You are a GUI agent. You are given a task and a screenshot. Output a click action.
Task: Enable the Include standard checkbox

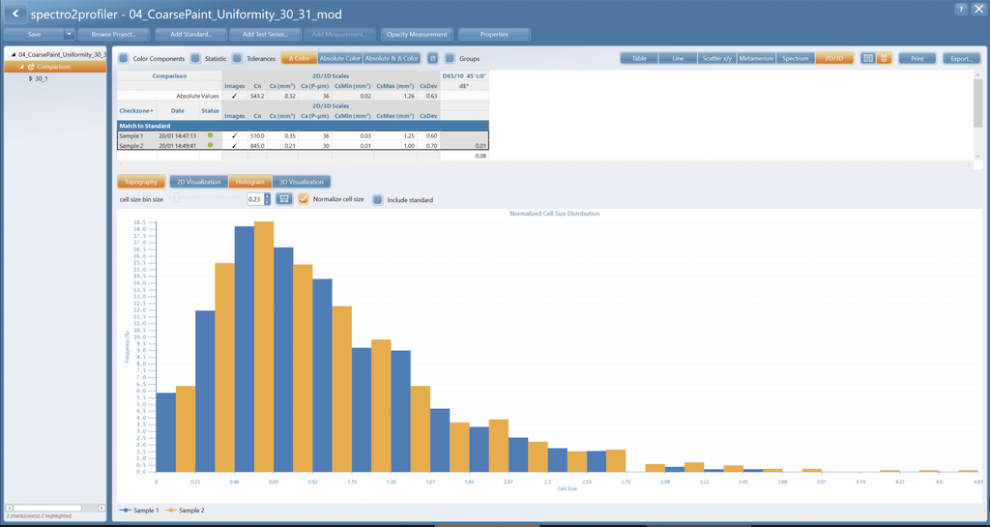[378, 199]
